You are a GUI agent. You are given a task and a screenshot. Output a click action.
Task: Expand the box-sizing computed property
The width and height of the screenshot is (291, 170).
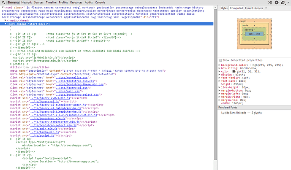coord(219,68)
